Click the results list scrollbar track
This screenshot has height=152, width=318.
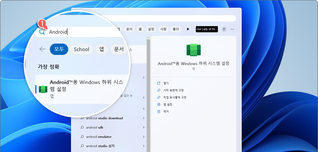[x=148, y=96]
